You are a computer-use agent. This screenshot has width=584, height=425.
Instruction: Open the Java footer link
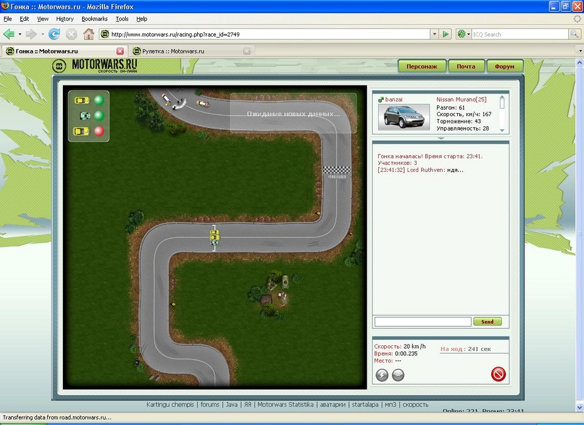231,404
